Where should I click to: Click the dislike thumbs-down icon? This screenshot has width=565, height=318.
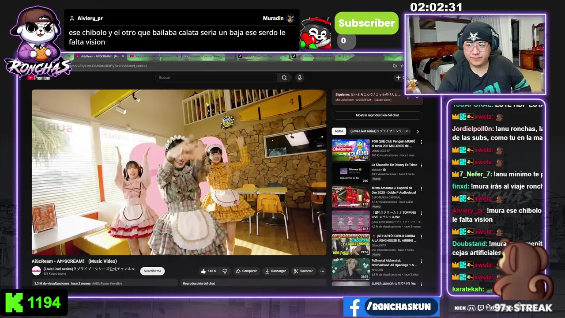225,271
